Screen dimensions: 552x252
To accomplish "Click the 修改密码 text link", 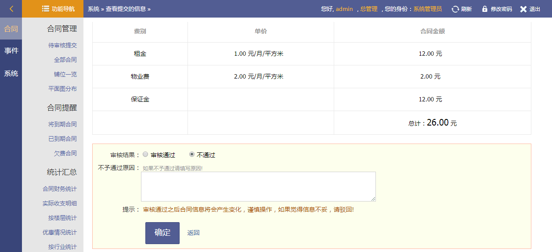I will pos(501,9).
